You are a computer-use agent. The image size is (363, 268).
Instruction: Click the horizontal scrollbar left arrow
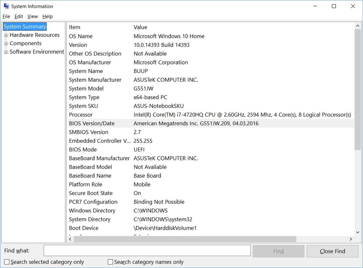point(70,239)
